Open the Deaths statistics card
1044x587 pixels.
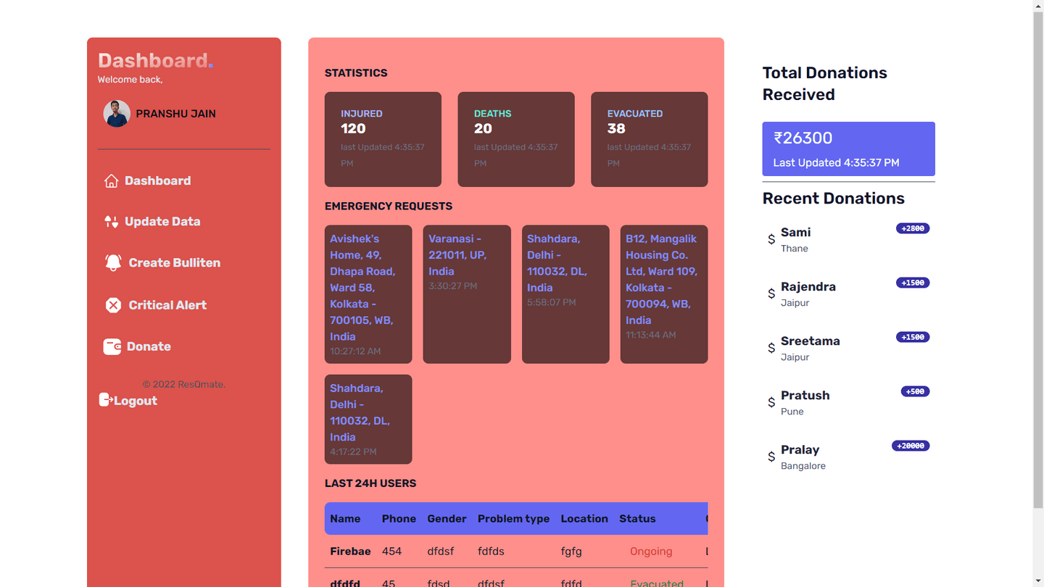coord(516,139)
